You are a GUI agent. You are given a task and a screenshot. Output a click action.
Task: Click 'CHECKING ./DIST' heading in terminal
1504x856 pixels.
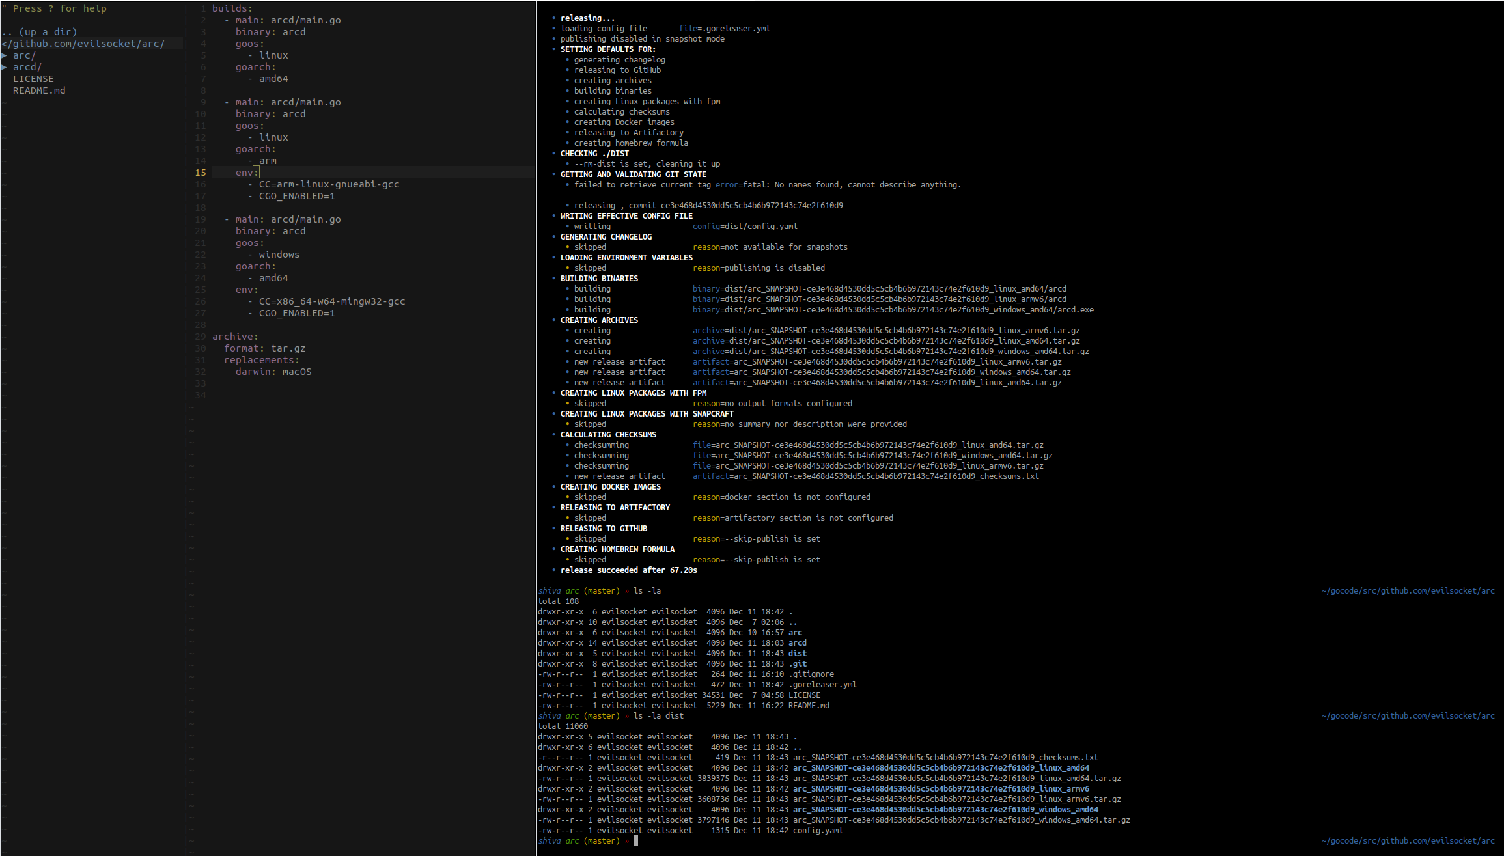point(594,154)
